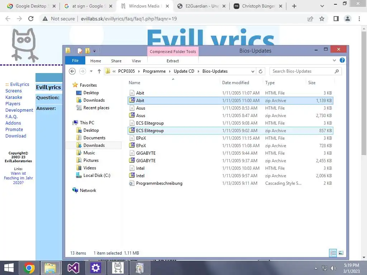Open the Share ribbon tab
Viewport: 367px width, 275px height.
(116, 61)
